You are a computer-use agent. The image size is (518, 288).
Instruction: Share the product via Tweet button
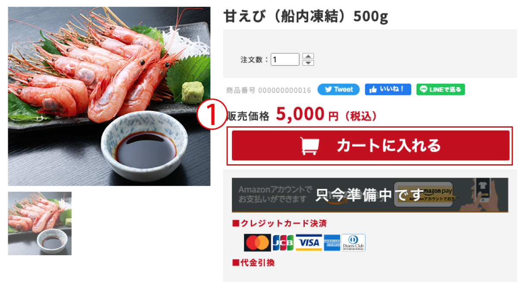[x=339, y=90]
